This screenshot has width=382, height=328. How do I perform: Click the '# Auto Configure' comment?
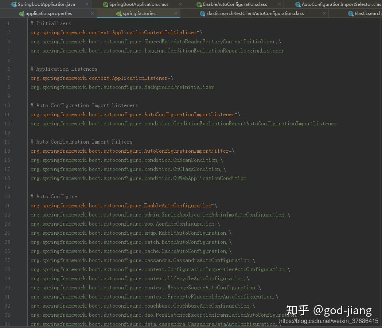(x=54, y=196)
